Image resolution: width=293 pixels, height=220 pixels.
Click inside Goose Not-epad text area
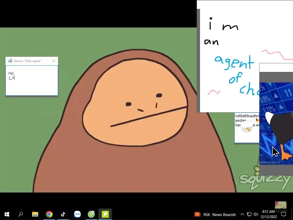point(32,80)
